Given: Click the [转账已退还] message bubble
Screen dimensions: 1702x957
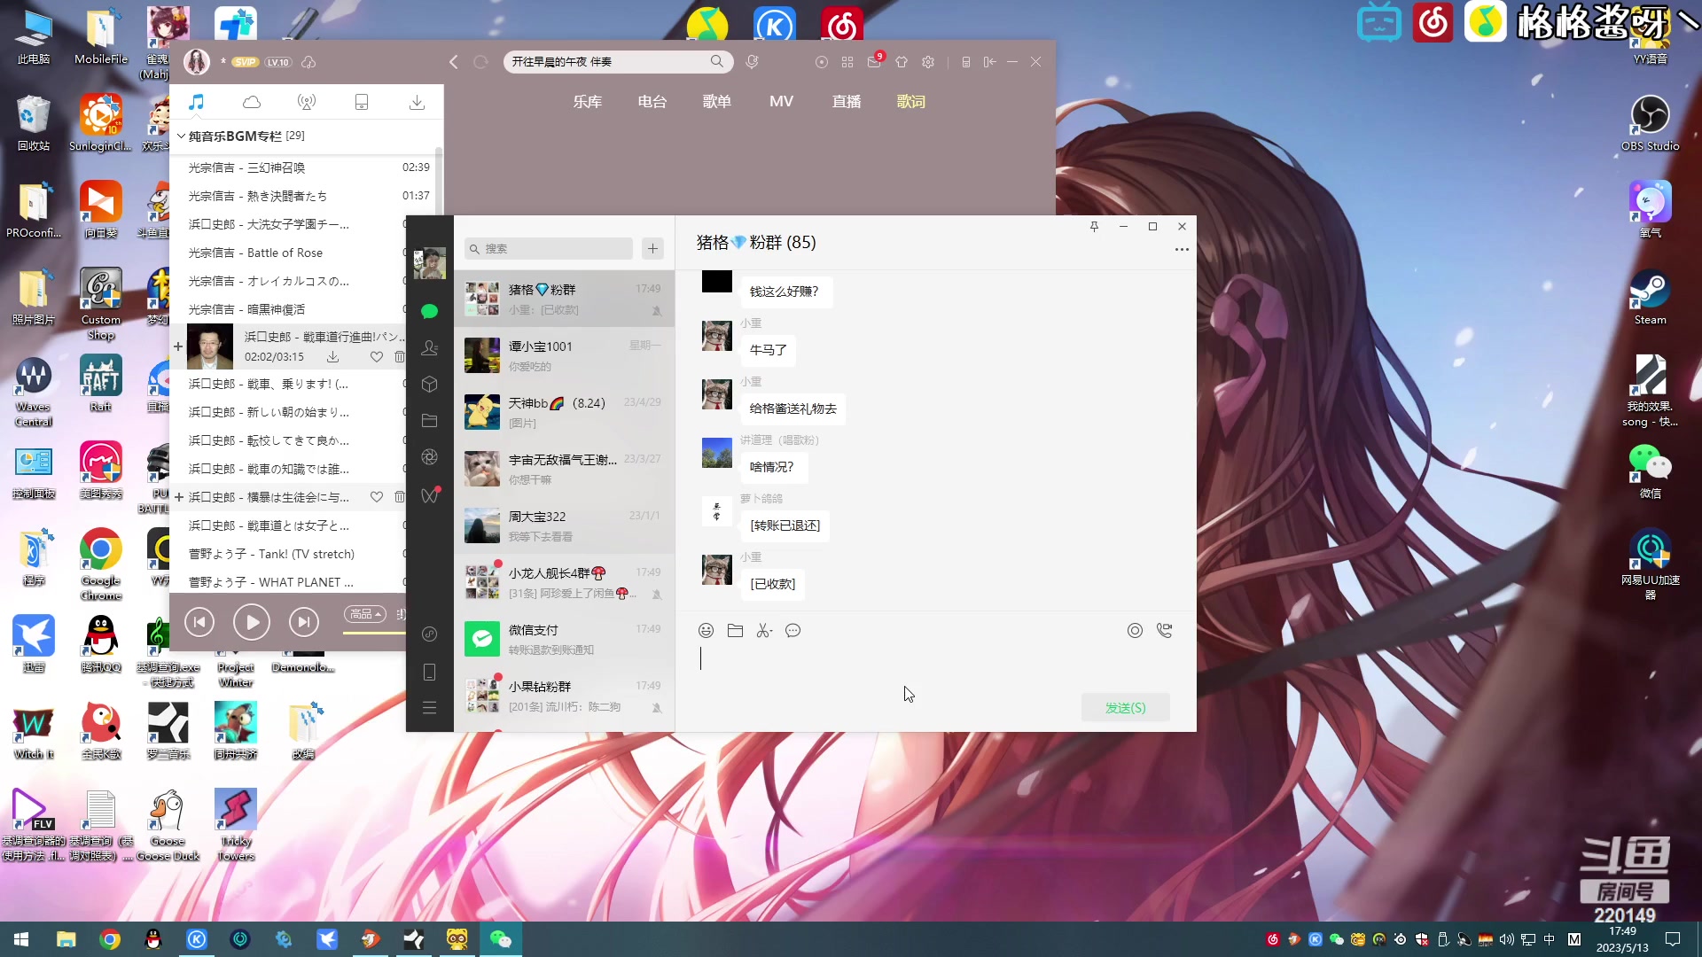Looking at the screenshot, I should point(785,525).
